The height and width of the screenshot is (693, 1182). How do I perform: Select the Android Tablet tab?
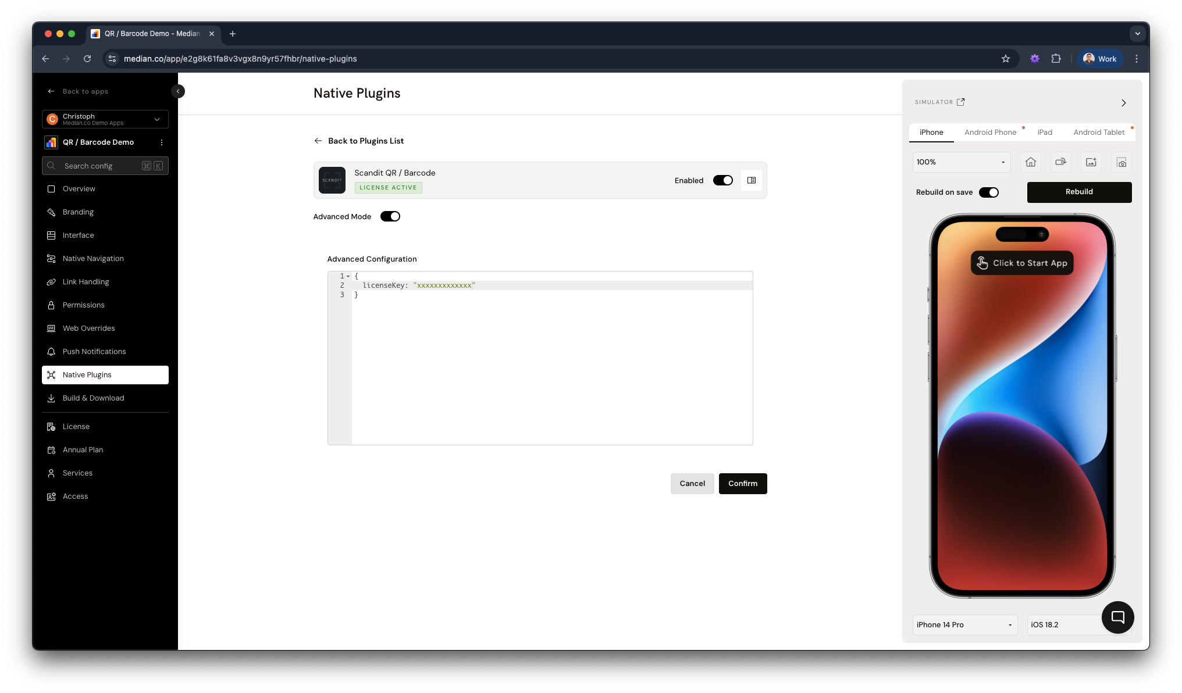click(1099, 132)
